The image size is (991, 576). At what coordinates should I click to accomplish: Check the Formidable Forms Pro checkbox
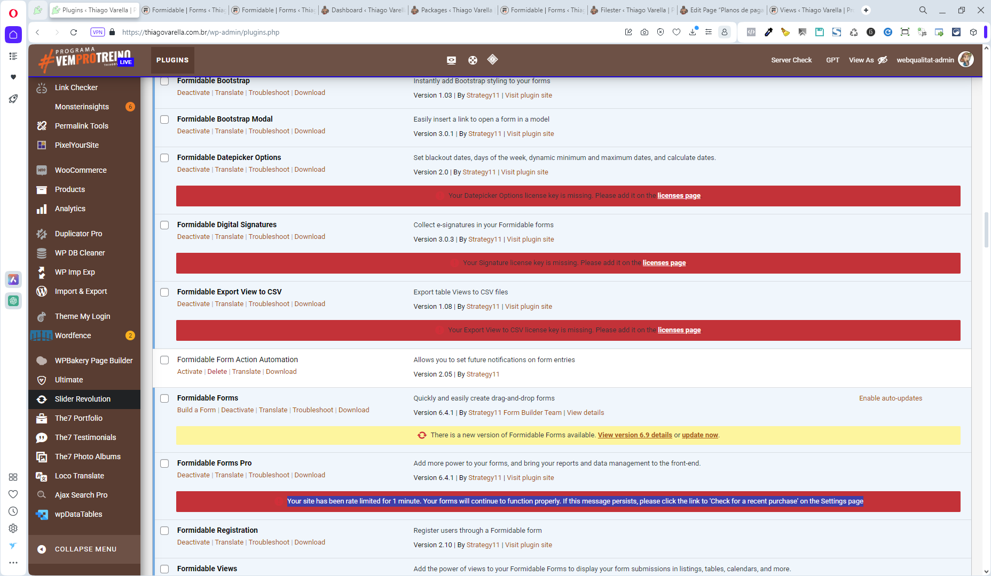point(164,463)
